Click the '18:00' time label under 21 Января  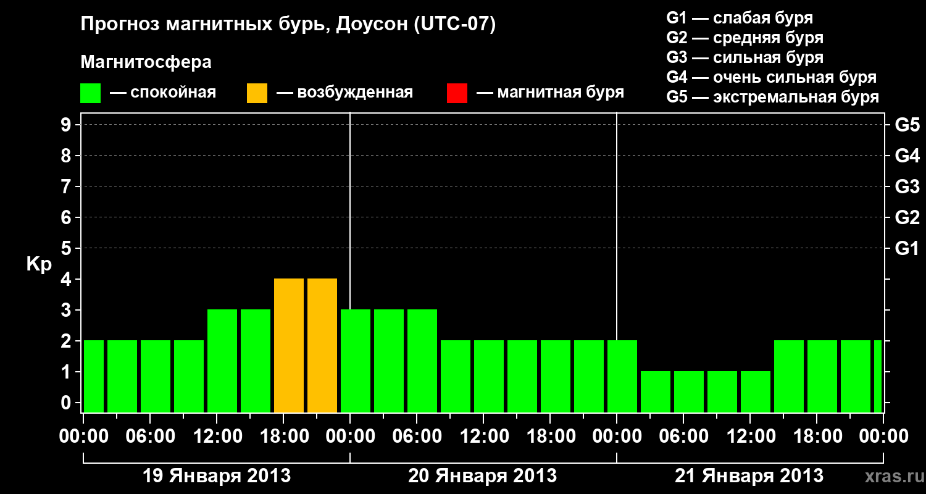pyautogui.click(x=817, y=437)
